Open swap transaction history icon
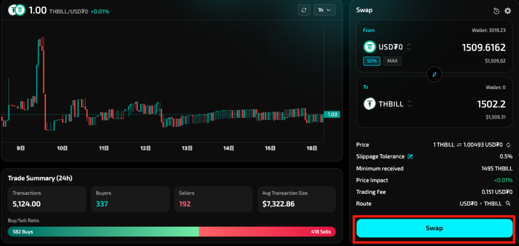The image size is (519, 246). (497, 11)
